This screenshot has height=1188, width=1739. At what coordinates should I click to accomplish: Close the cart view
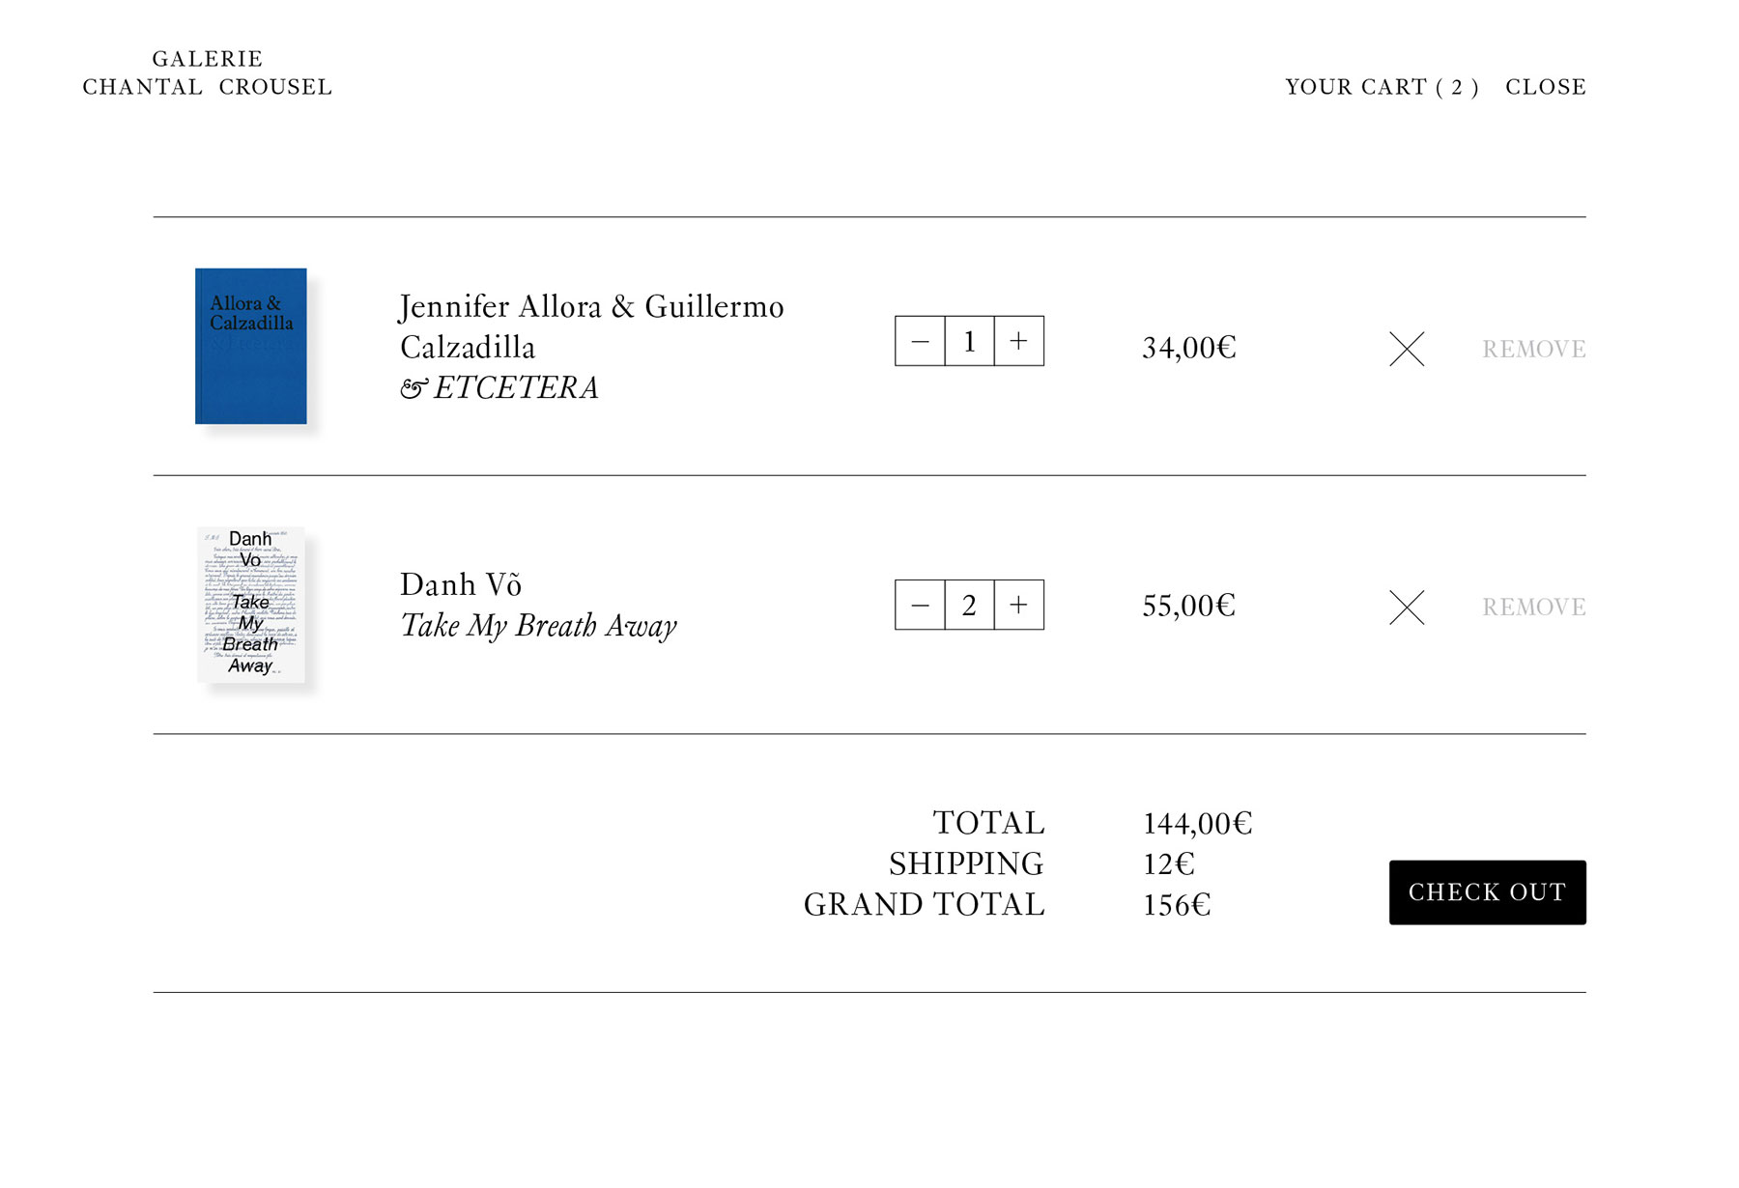(1546, 87)
